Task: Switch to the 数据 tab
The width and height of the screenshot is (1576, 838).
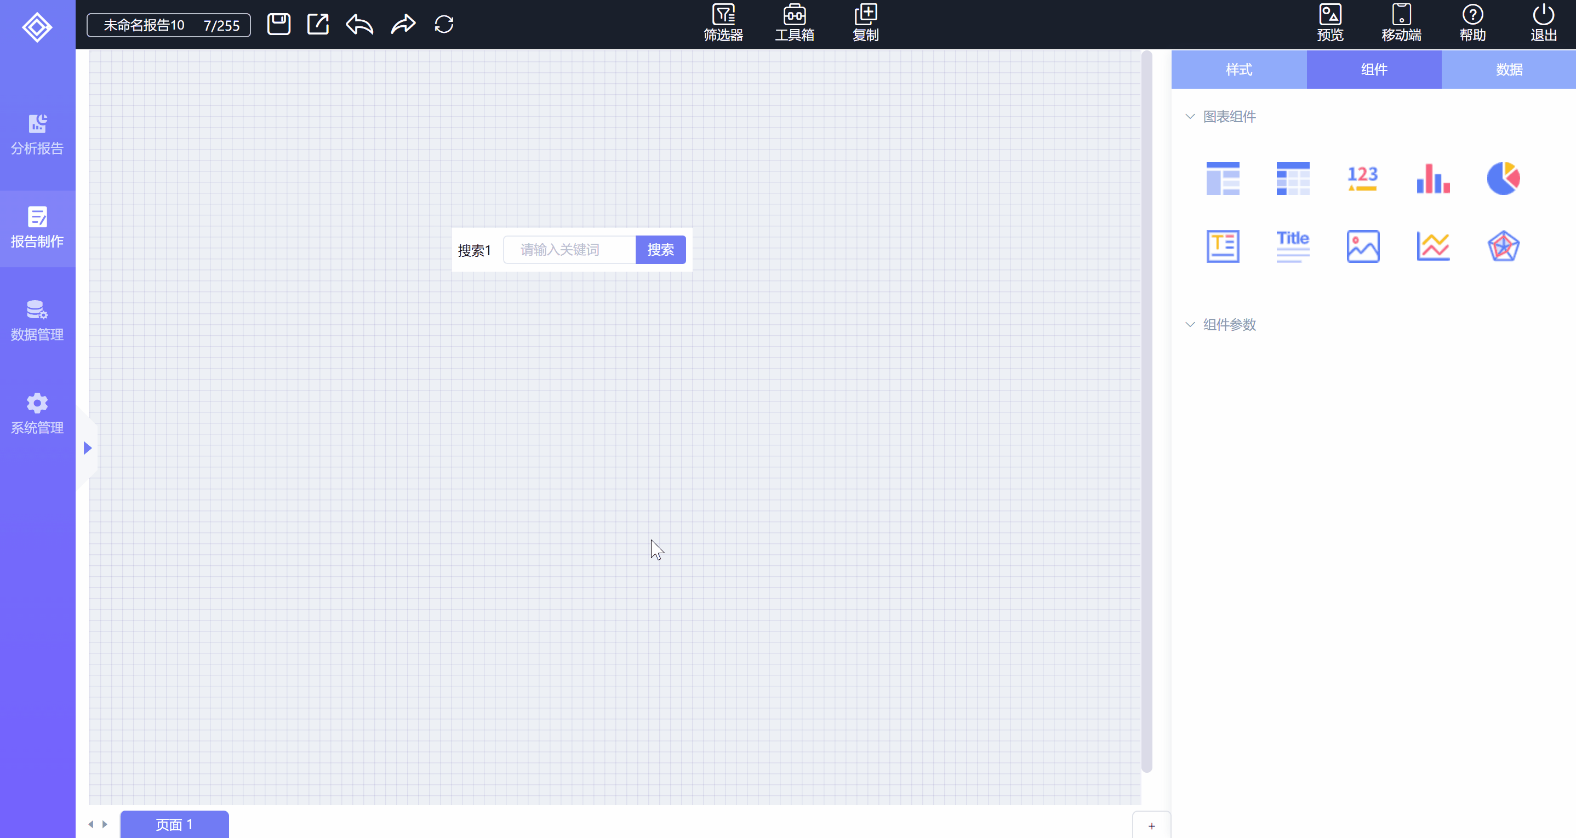Action: point(1509,70)
